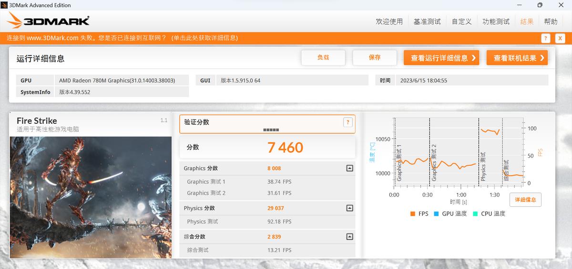Click the 负载 button
Image resolution: width=572 pixels, height=269 pixels.
[x=323, y=58]
